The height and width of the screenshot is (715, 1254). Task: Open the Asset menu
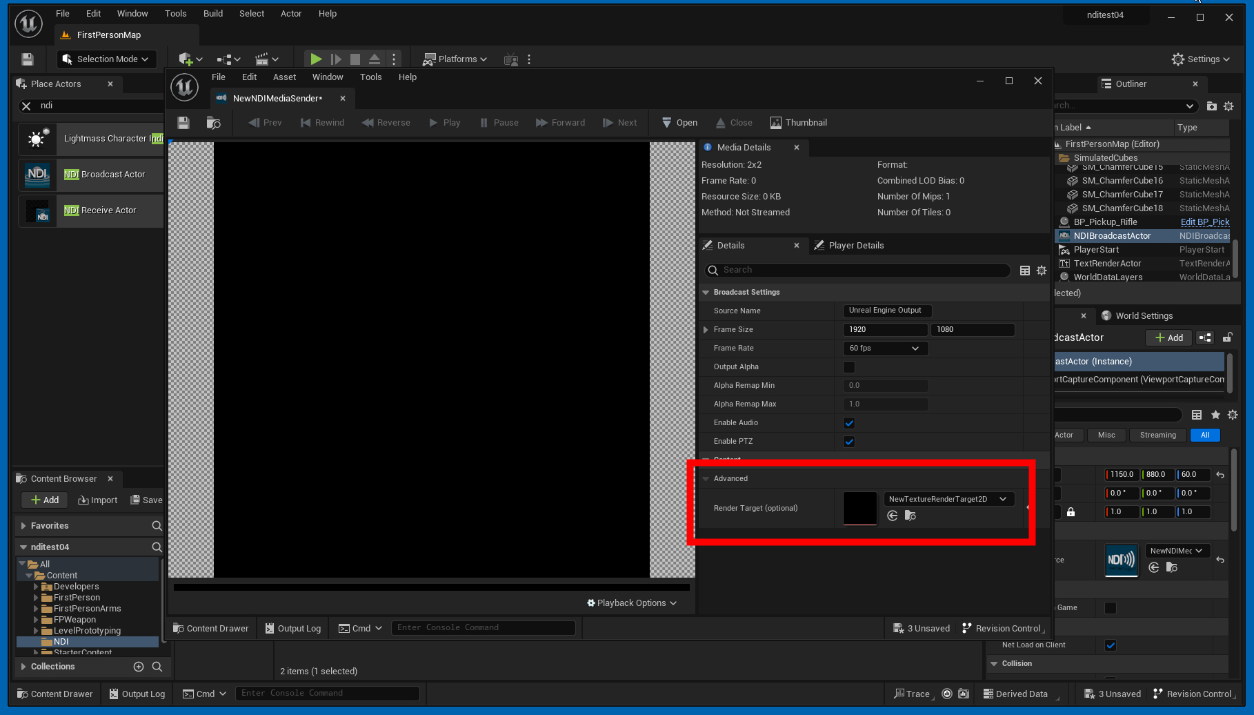point(284,77)
